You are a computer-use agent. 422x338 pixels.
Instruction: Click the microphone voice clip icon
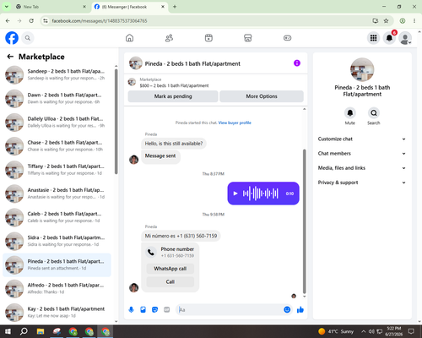tap(131, 310)
